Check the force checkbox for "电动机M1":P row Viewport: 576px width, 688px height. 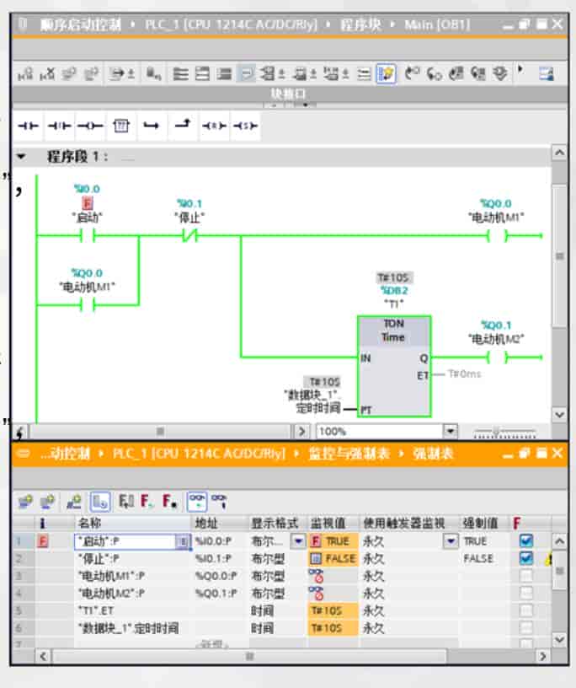coord(526,575)
